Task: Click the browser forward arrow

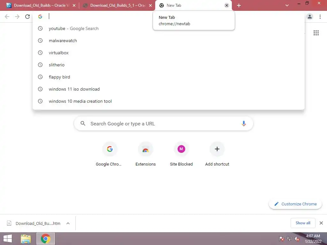Action: [17, 17]
